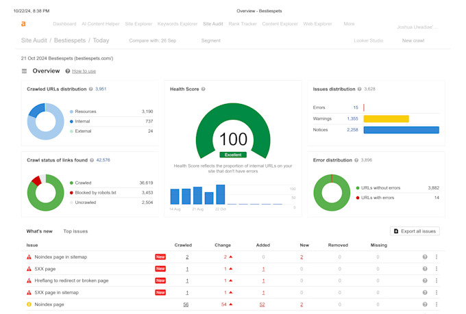Screen dimensions: 466x314
Task: Click help icon in Noindex page row
Action: [425, 304]
